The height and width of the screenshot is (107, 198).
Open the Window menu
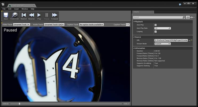25,9
